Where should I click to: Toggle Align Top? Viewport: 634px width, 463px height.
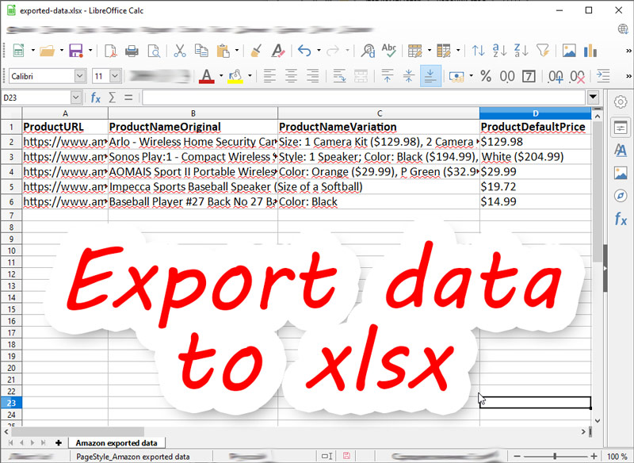tap(387, 76)
